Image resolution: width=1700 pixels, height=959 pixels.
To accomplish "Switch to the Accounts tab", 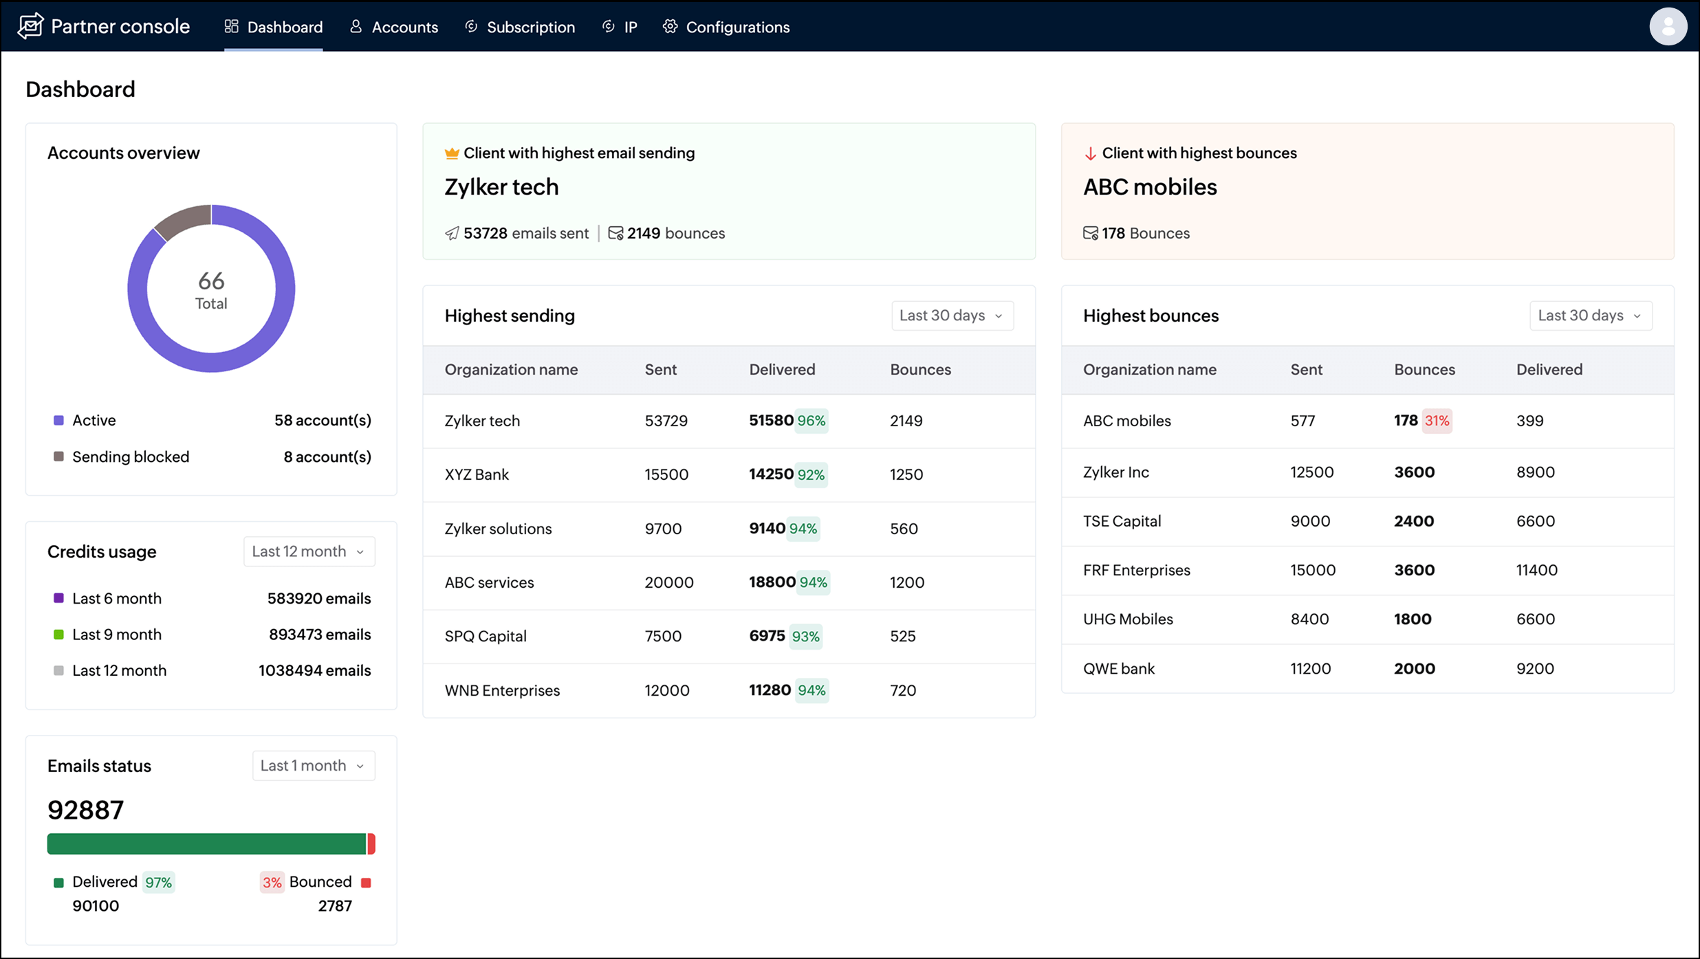I will point(404,26).
